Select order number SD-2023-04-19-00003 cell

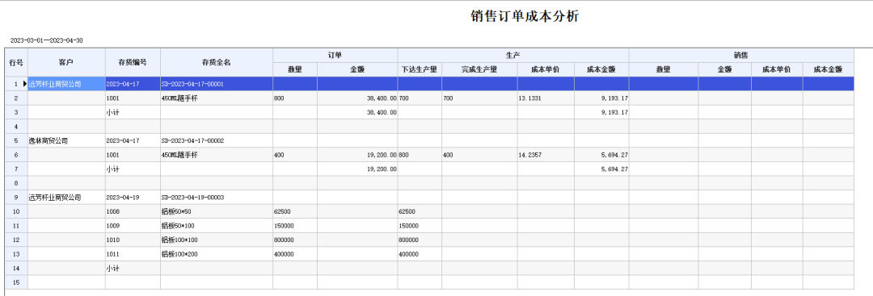[x=217, y=197]
